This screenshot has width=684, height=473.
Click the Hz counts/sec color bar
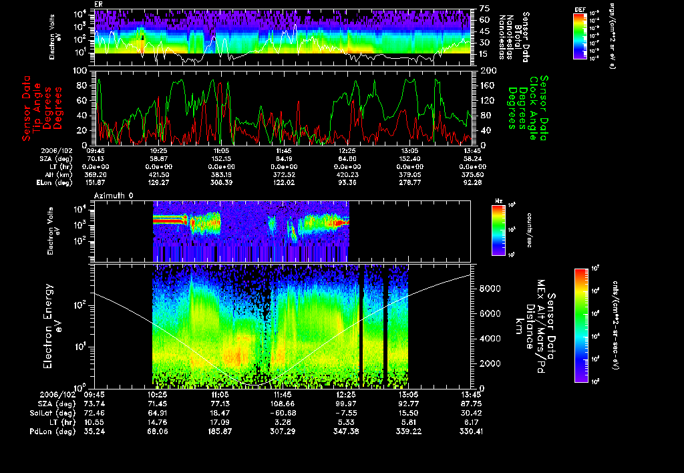click(x=498, y=230)
